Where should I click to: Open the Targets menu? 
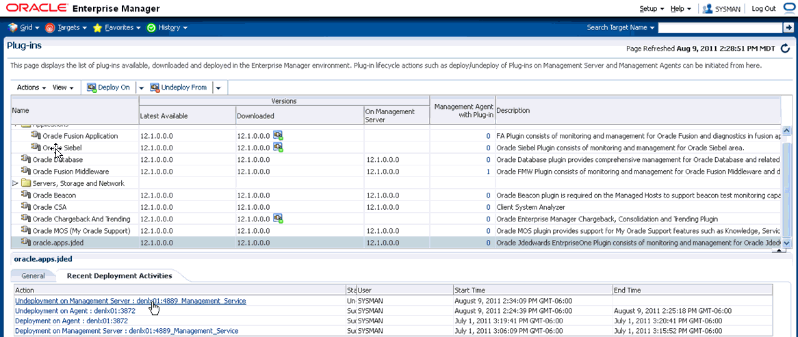[x=67, y=27]
